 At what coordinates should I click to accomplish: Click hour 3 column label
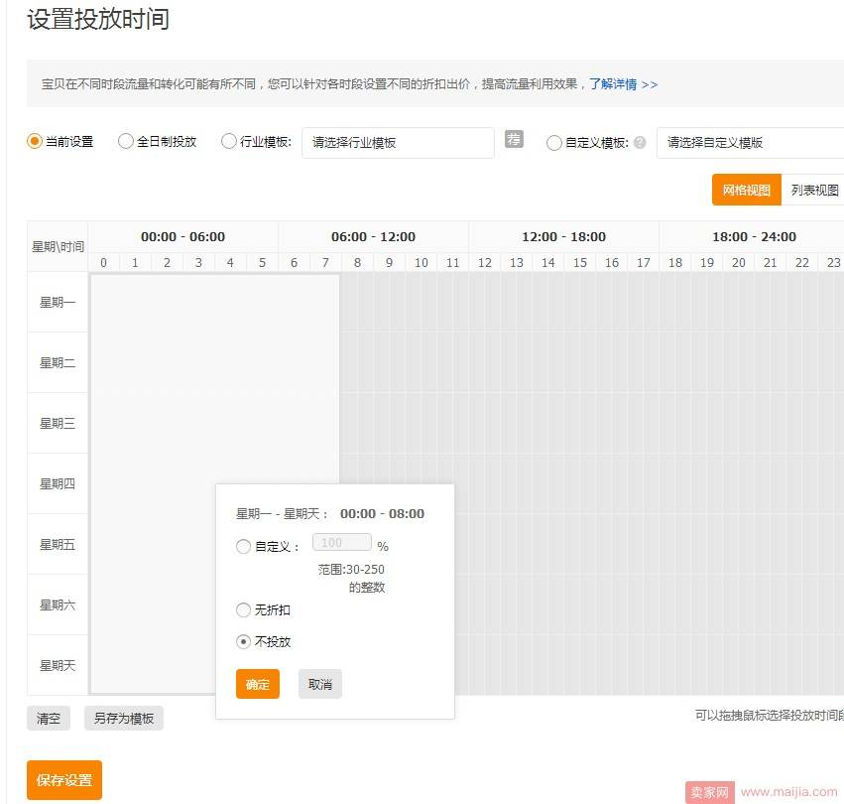coord(198,262)
